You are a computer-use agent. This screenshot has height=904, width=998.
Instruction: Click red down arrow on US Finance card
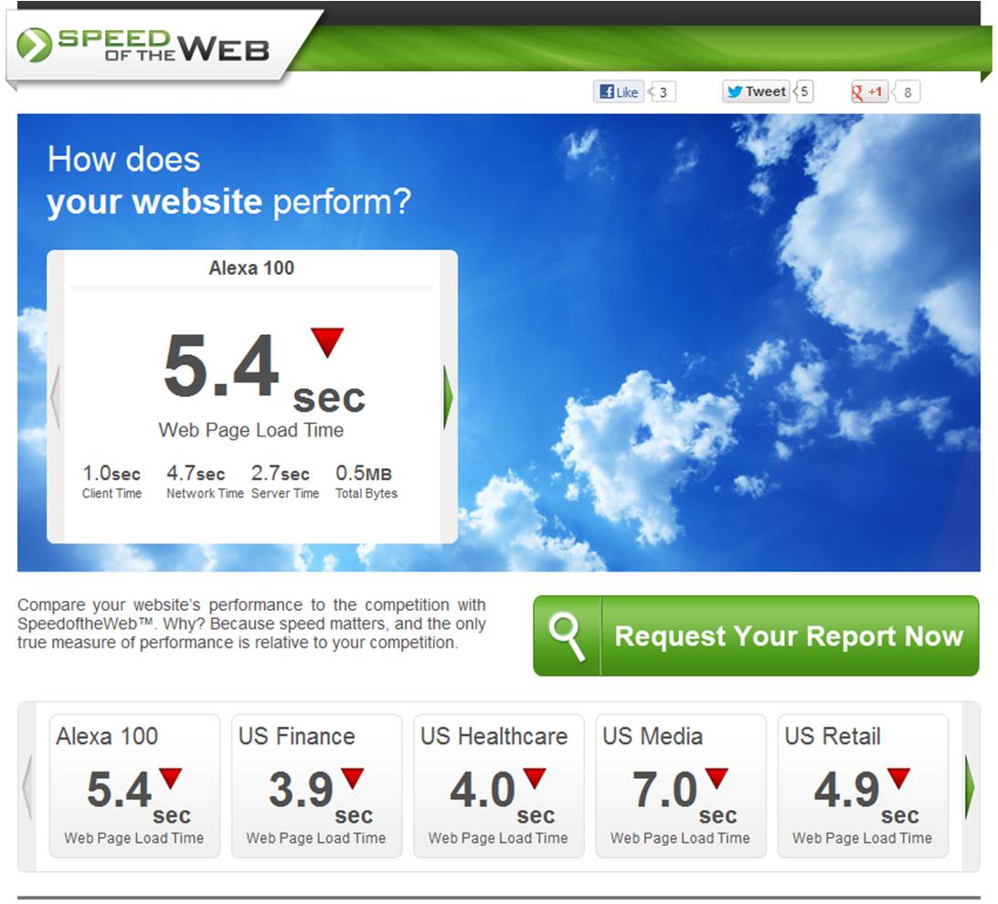coord(352,778)
